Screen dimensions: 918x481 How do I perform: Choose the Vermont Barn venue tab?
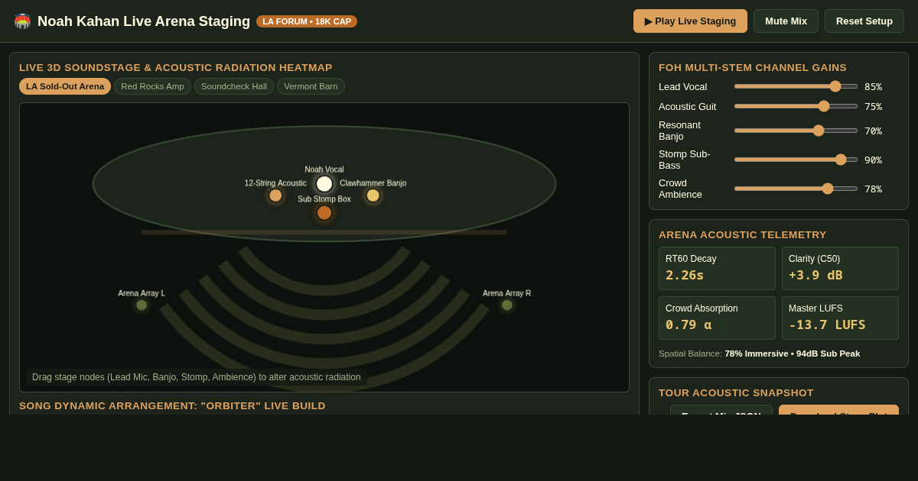(x=311, y=86)
